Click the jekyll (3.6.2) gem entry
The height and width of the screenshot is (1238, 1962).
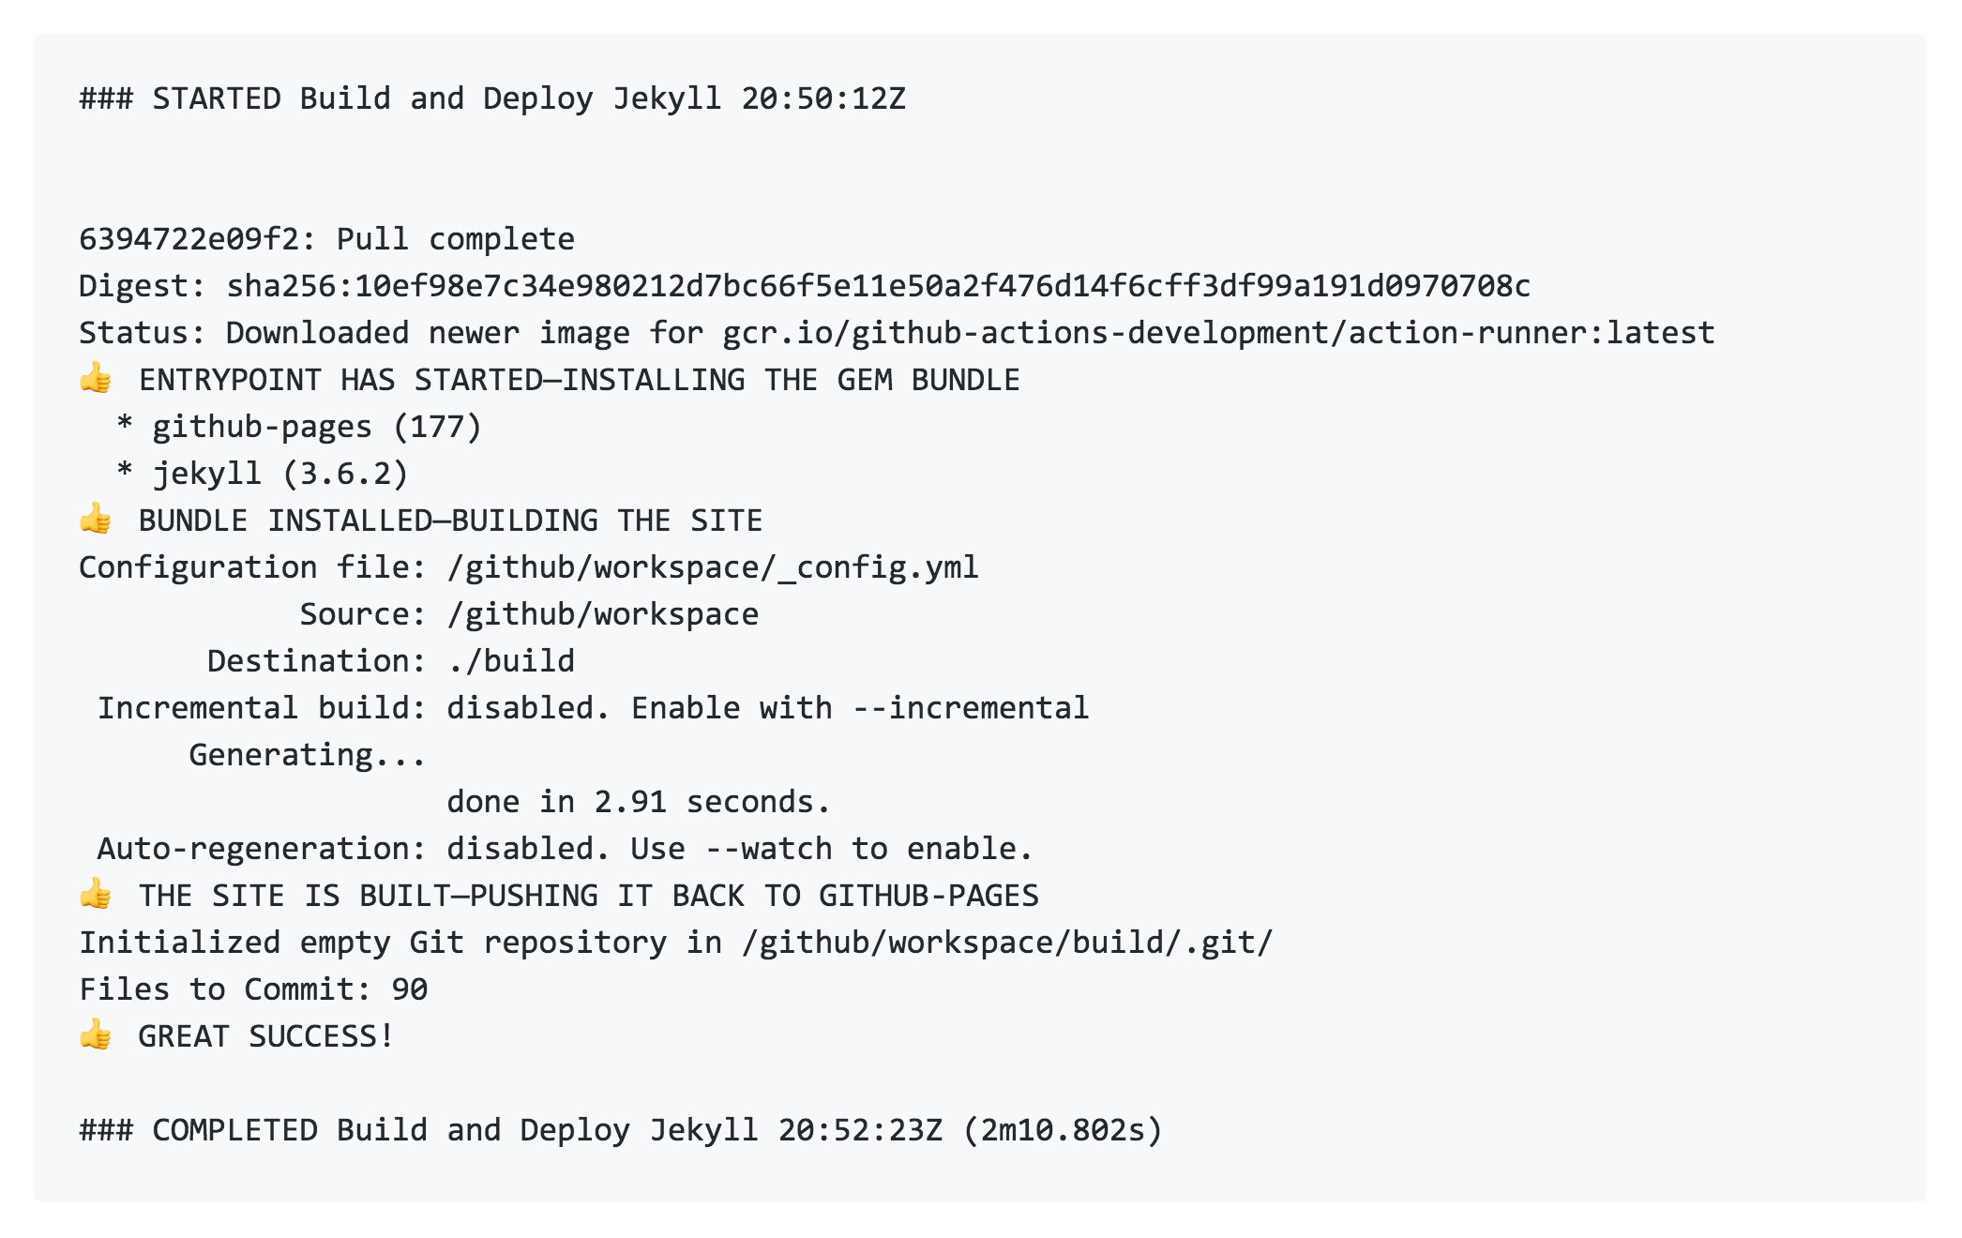coord(279,474)
